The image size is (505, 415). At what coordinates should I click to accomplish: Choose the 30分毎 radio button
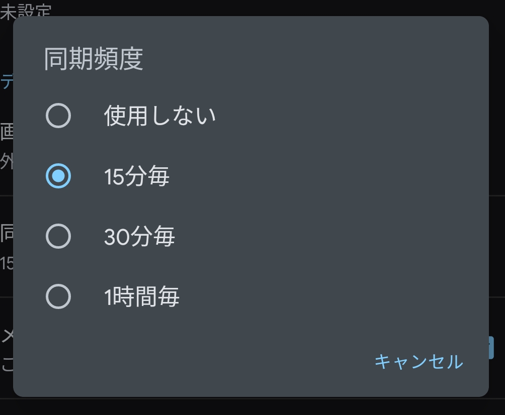[x=58, y=236]
